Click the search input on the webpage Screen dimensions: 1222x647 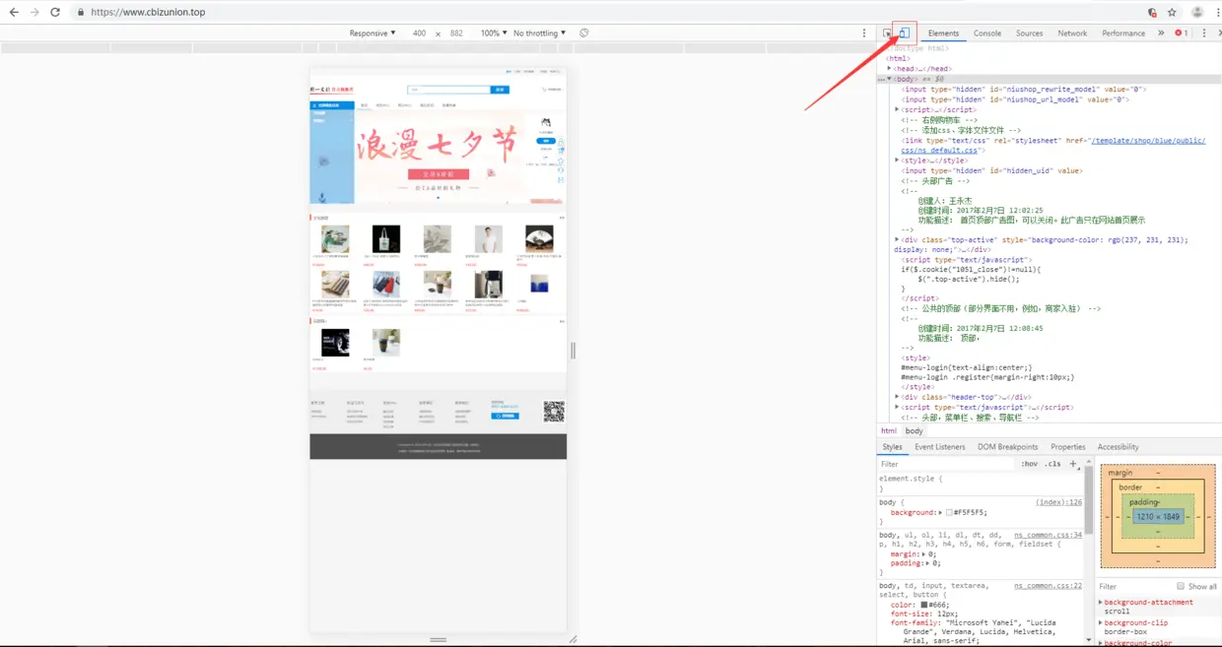(448, 90)
